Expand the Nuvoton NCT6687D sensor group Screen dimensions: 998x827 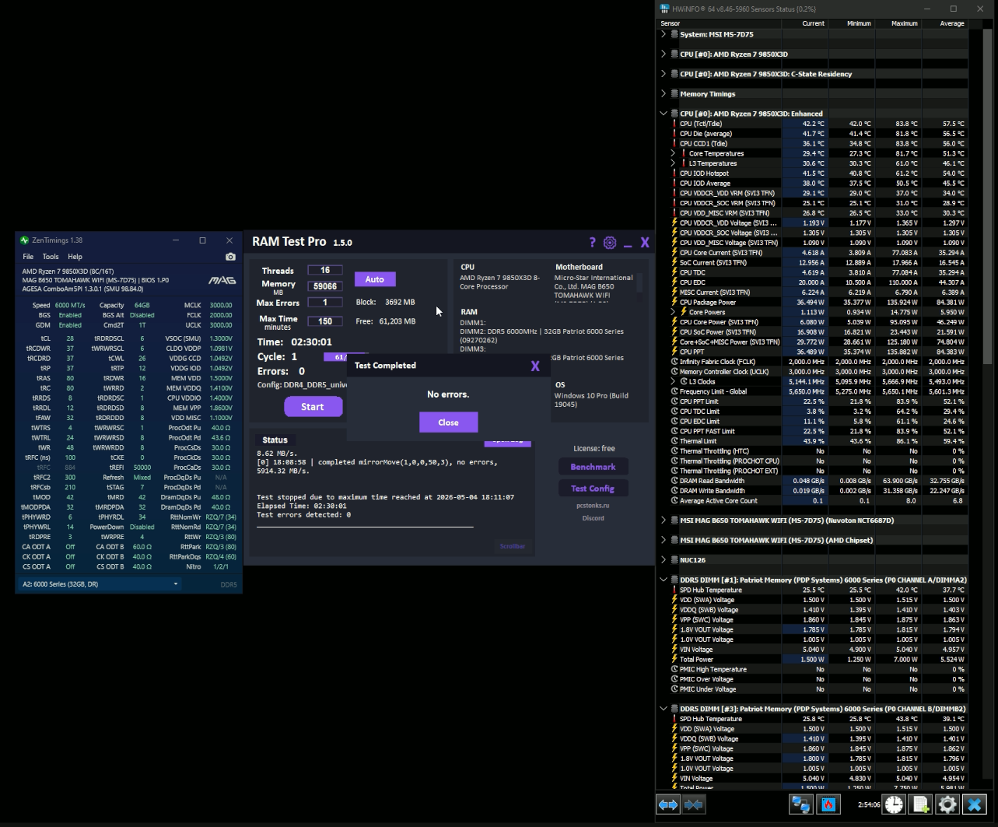[664, 520]
